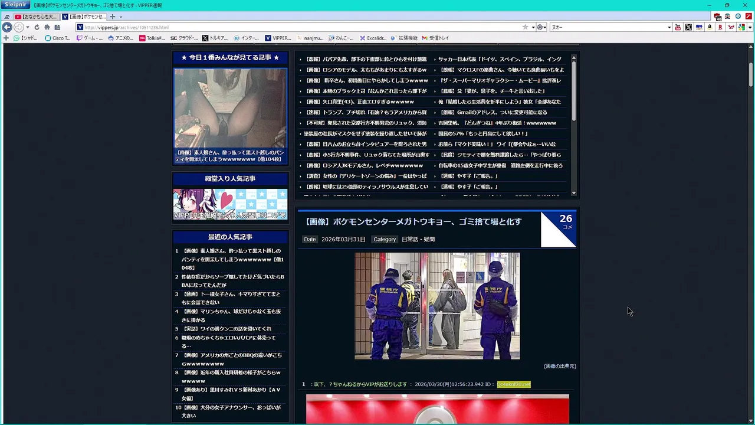This screenshot has width=755, height=425.
Task: Open popular article 7 アメリカの州ごとのBBQ
Action: [x=232, y=359]
